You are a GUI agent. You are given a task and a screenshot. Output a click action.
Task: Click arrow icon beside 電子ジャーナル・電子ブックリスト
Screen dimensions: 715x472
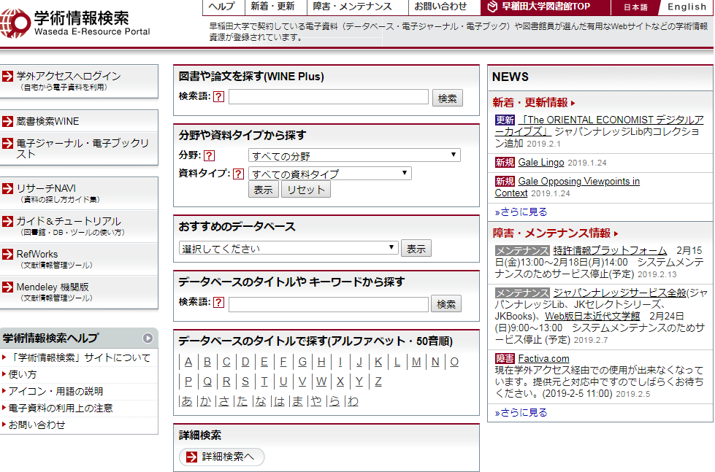[x=8, y=144]
